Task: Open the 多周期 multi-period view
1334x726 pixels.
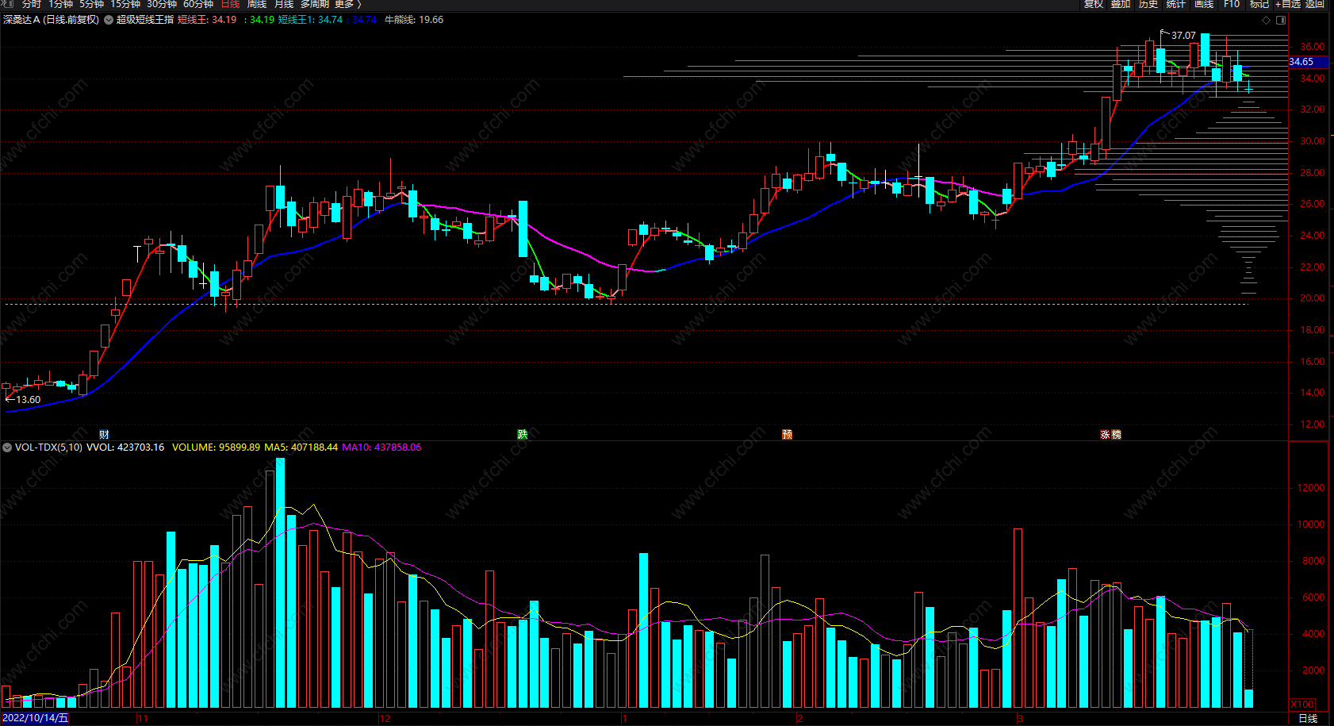Action: click(x=314, y=4)
